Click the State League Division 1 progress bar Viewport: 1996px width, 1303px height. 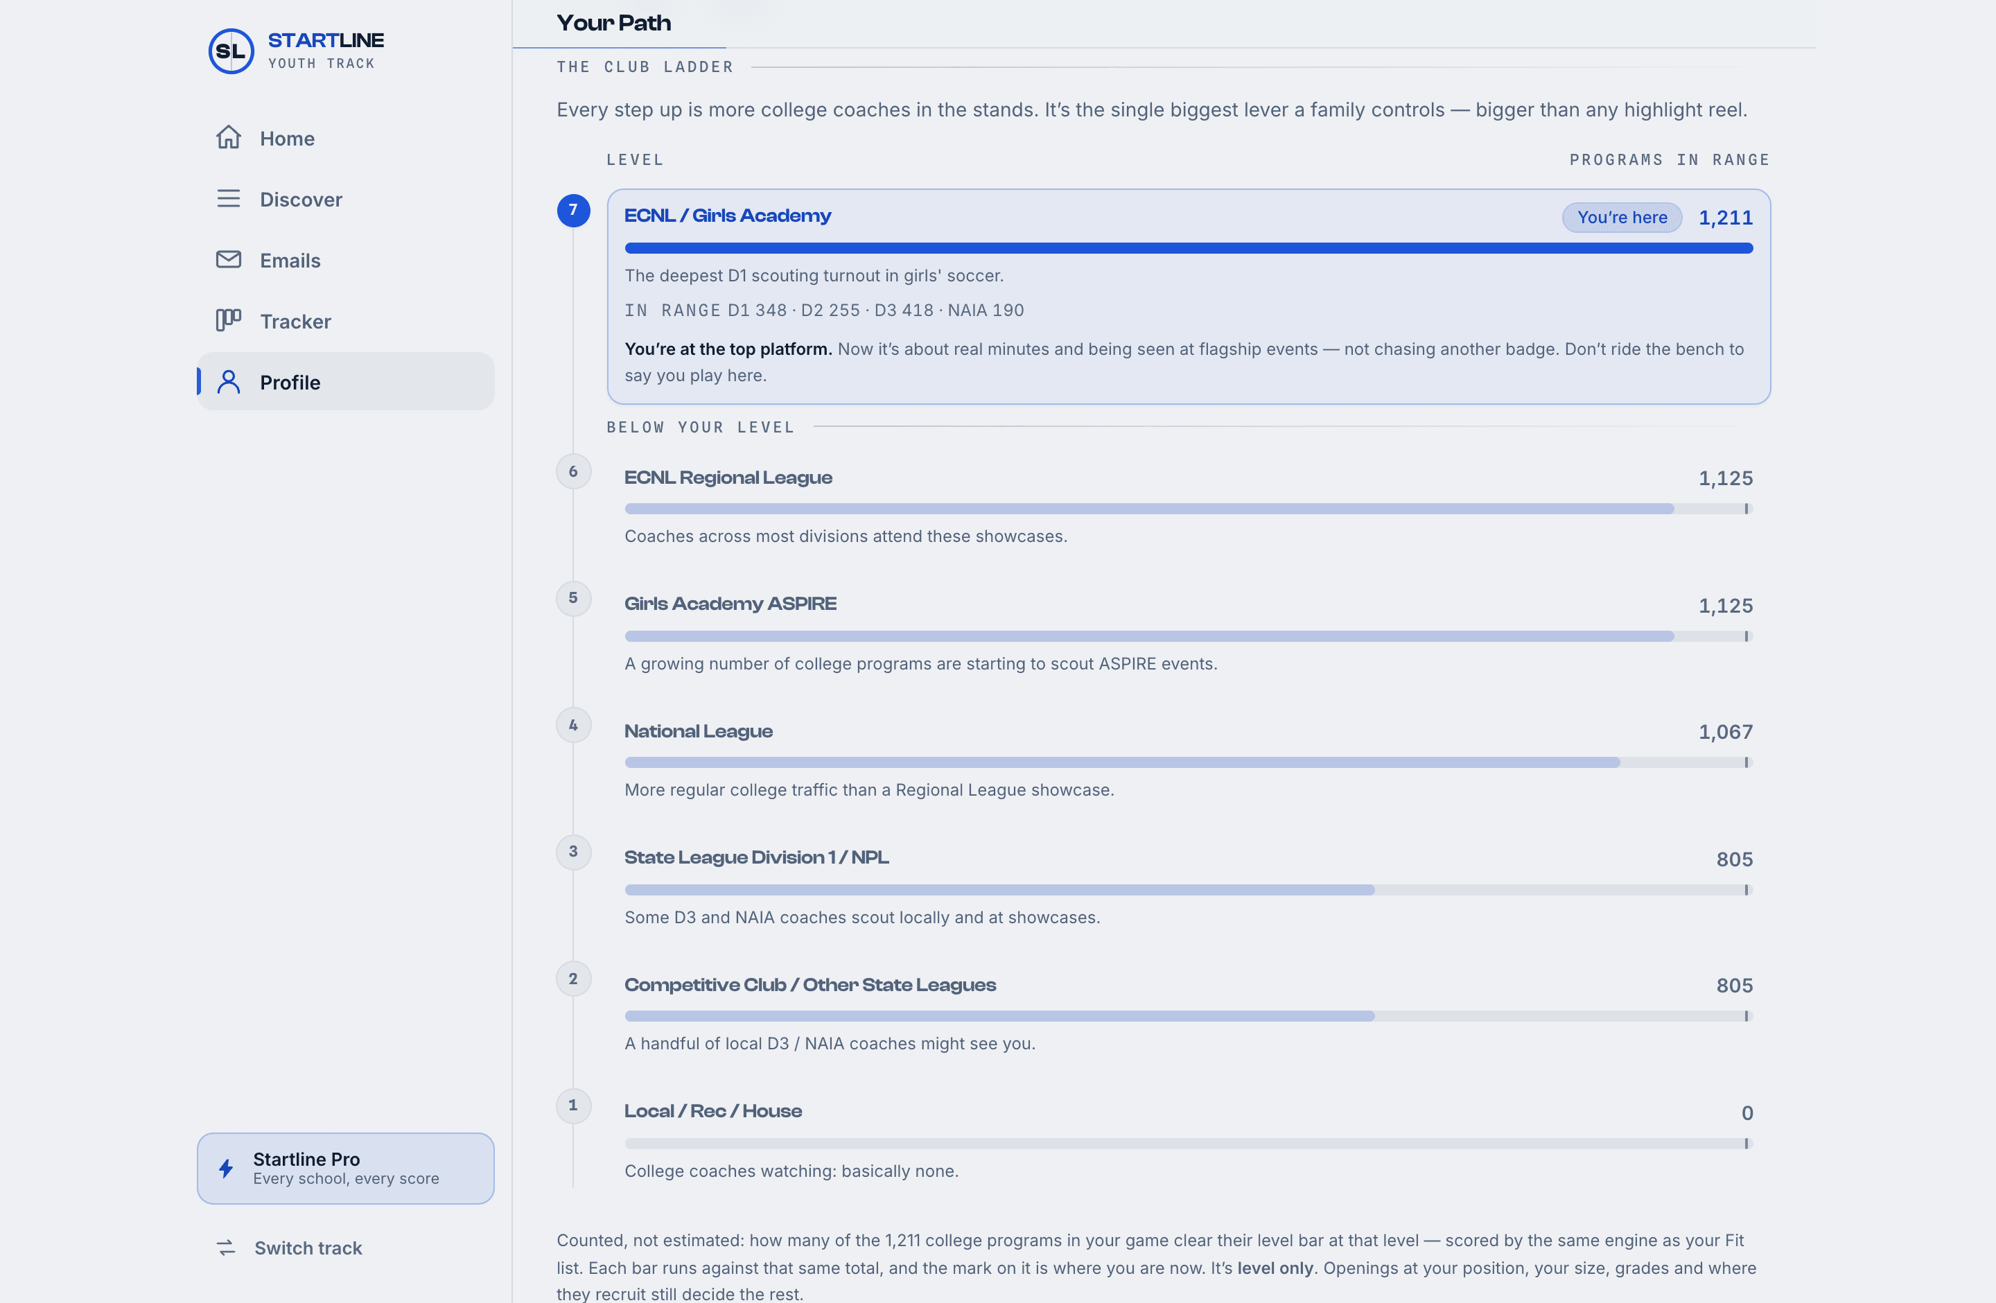tap(1189, 890)
